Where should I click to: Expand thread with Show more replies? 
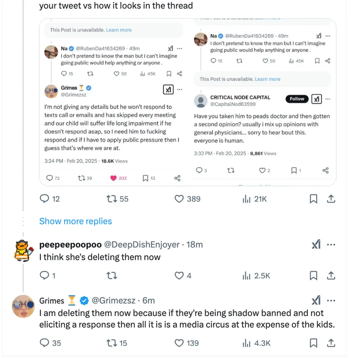(75, 221)
